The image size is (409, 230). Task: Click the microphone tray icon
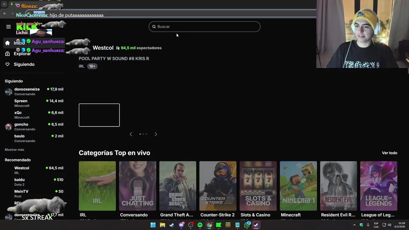(368, 225)
